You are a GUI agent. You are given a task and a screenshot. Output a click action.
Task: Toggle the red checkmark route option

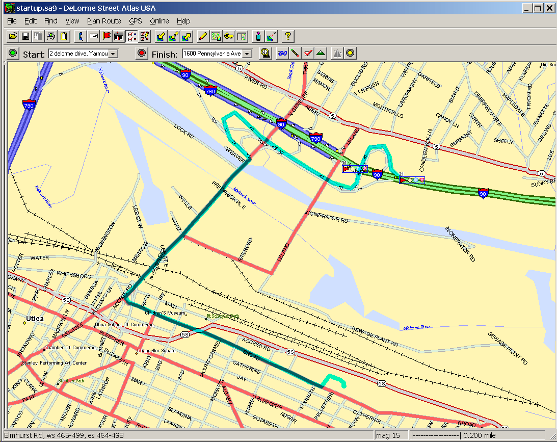click(308, 54)
